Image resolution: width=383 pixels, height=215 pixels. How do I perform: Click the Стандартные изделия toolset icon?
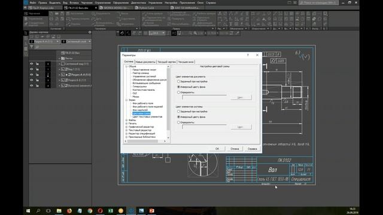pyautogui.click(x=26, y=24)
